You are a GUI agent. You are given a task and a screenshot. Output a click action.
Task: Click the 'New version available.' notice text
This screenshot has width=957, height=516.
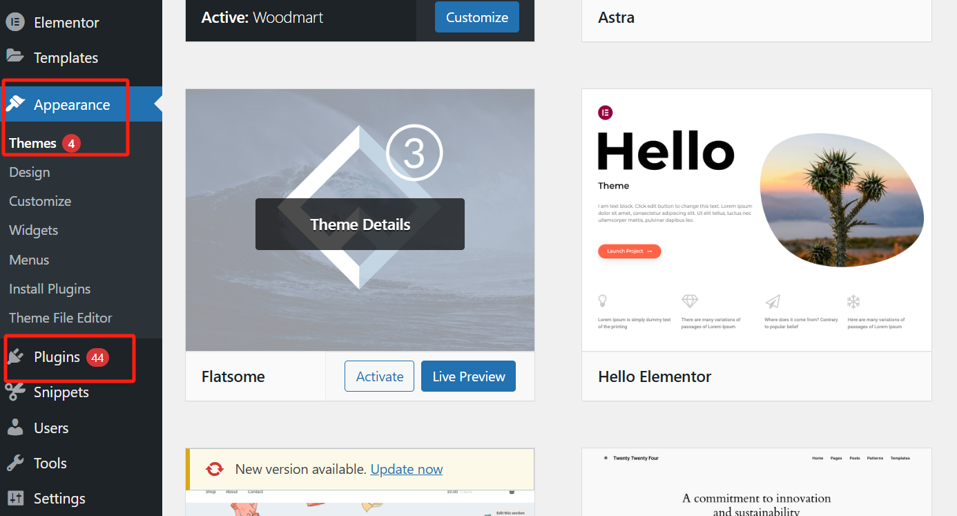[300, 469]
